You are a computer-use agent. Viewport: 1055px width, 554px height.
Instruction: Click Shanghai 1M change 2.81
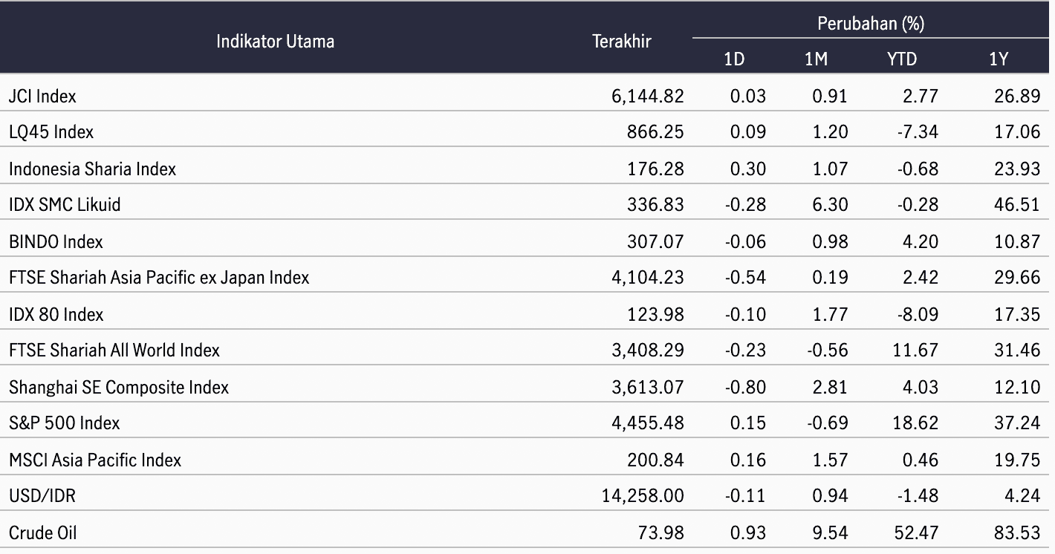[830, 387]
